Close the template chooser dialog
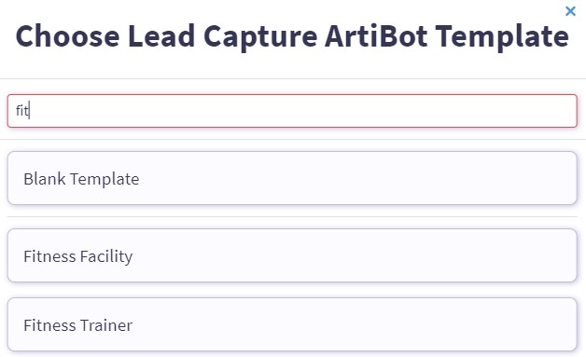 point(570,11)
